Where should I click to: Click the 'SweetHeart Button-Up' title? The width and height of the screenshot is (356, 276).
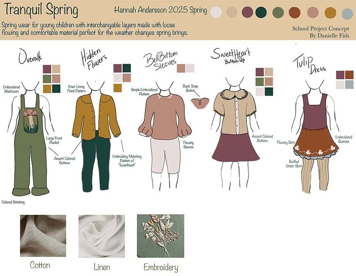[231, 55]
